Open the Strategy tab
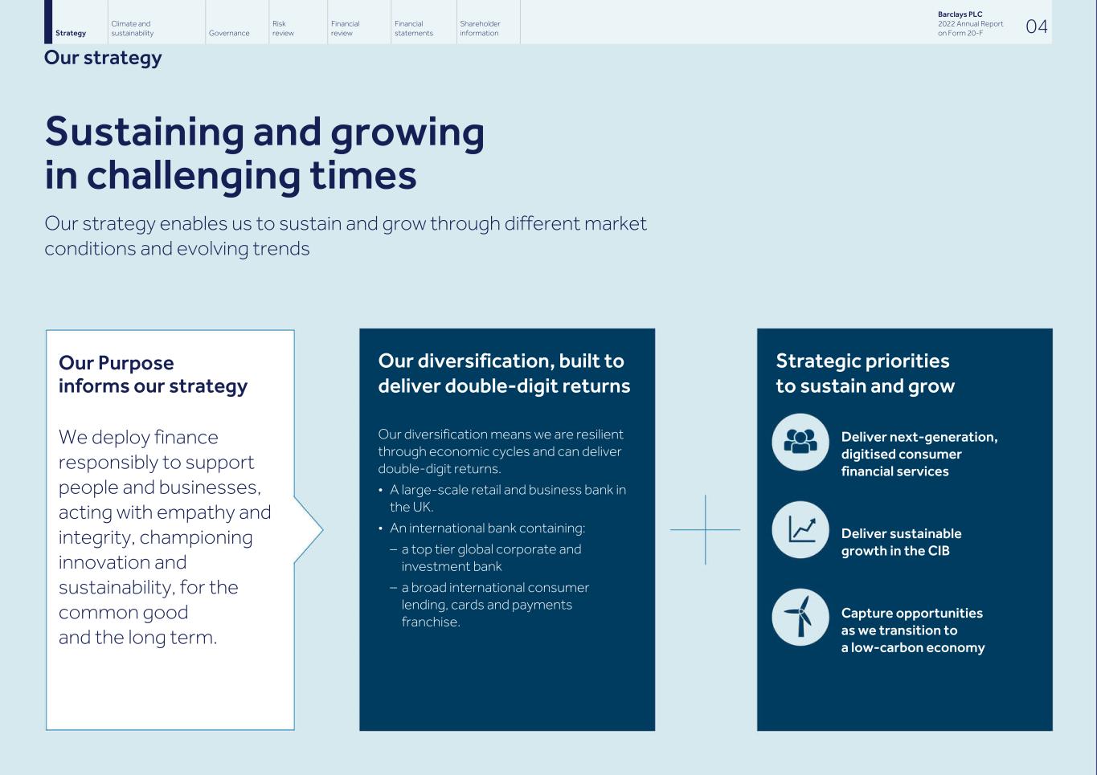Viewport: 1097px width, 775px height. click(71, 33)
